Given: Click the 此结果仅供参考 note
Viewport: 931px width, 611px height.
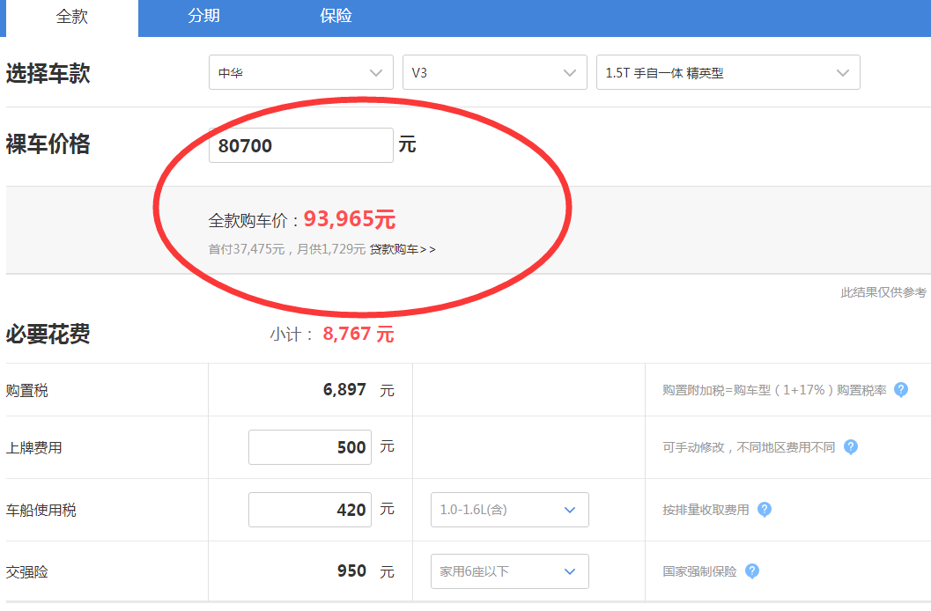Looking at the screenshot, I should (x=883, y=292).
